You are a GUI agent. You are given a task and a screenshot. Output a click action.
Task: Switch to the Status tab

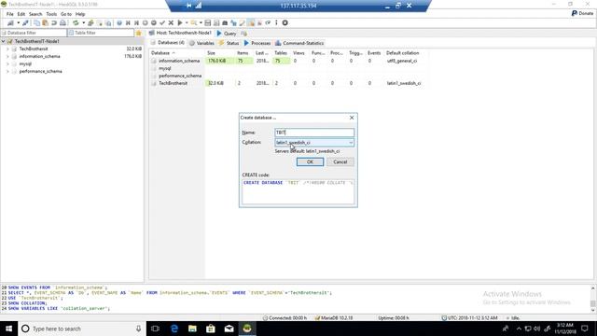[229, 43]
